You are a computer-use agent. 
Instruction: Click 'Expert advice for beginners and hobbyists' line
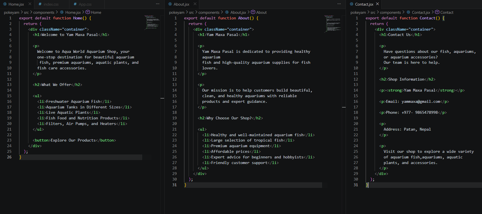[259, 157]
